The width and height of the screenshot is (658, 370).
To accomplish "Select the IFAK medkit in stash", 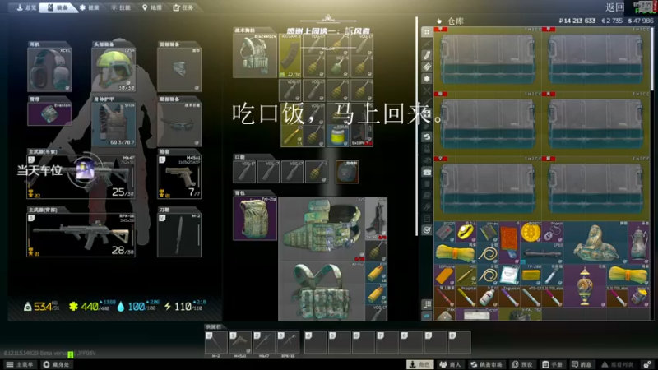I will [x=444, y=314].
